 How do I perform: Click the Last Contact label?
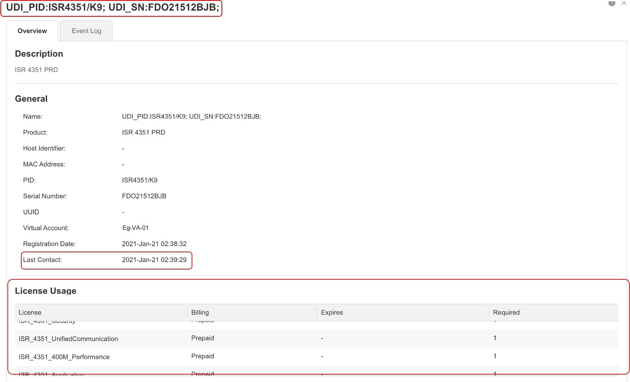(x=43, y=260)
